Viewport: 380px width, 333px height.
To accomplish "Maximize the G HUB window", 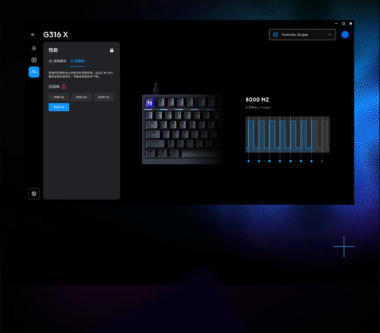I will click(x=343, y=23).
